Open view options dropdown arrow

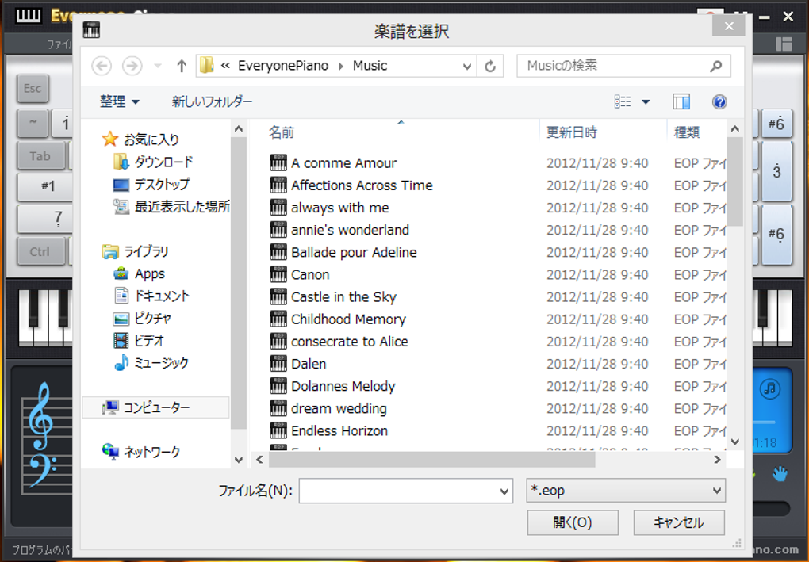pos(646,101)
